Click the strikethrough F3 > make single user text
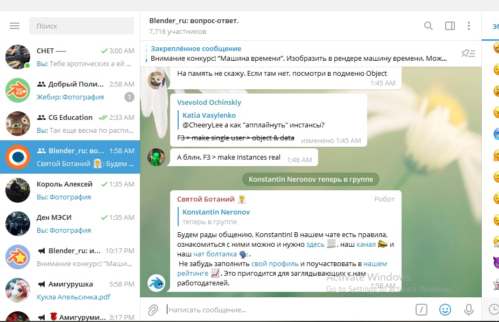The height and width of the screenshot is (322, 499). coord(235,138)
